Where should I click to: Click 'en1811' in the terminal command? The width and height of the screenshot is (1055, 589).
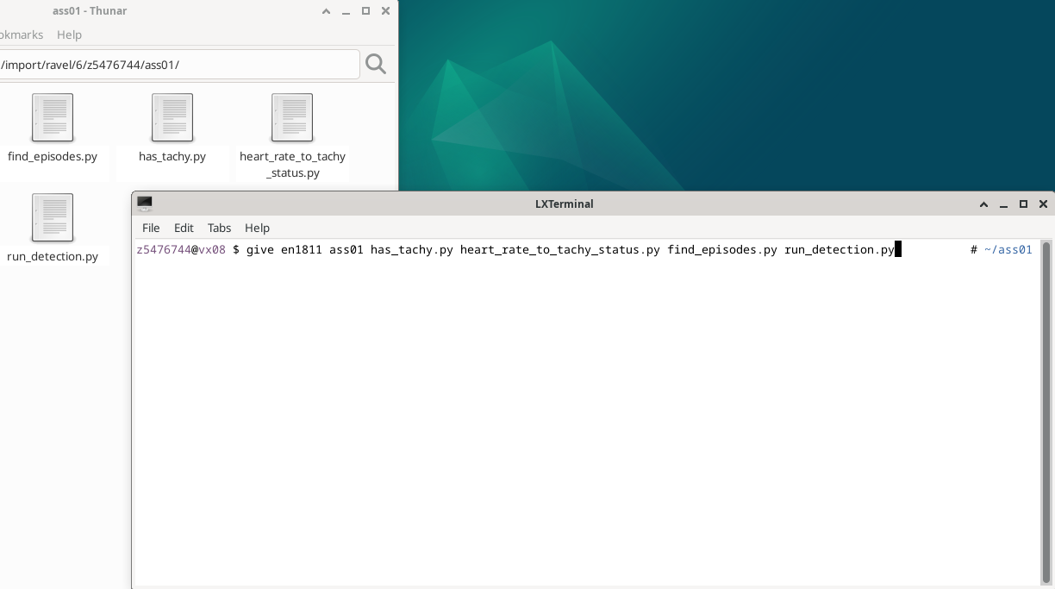point(302,249)
